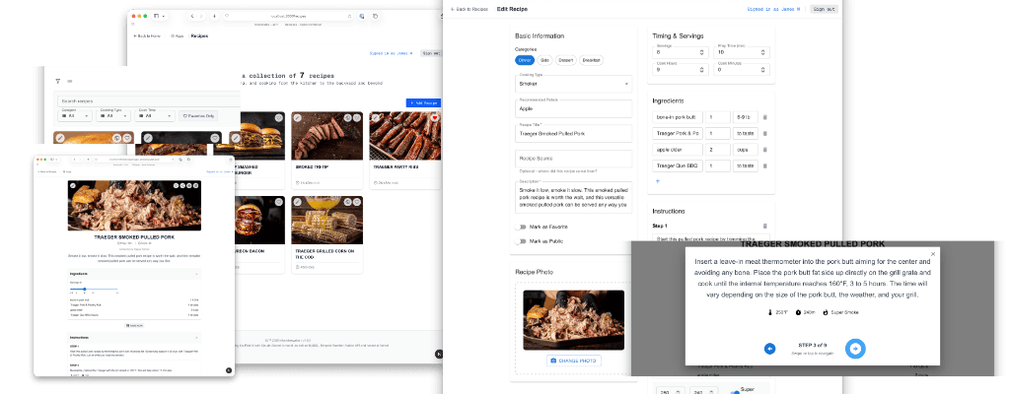Add a new ingredient with the plus icon
The width and height of the screenshot is (1010, 394).
(658, 181)
